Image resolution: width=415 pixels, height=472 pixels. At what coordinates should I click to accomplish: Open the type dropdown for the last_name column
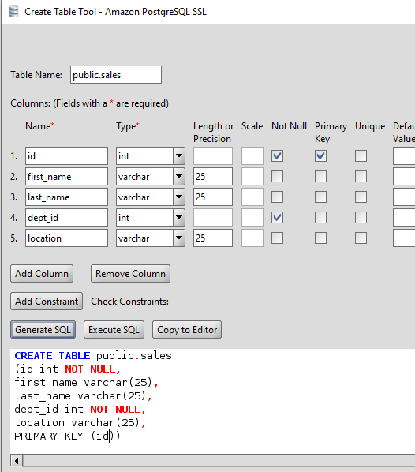coord(179,197)
